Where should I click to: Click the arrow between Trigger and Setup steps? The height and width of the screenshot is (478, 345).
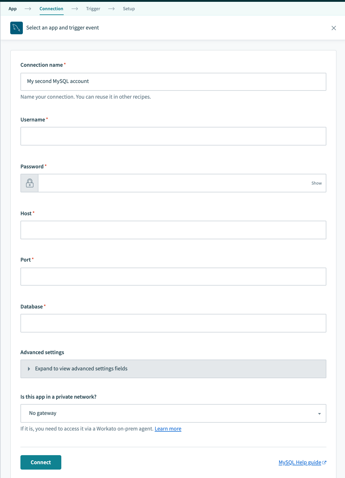click(x=111, y=9)
